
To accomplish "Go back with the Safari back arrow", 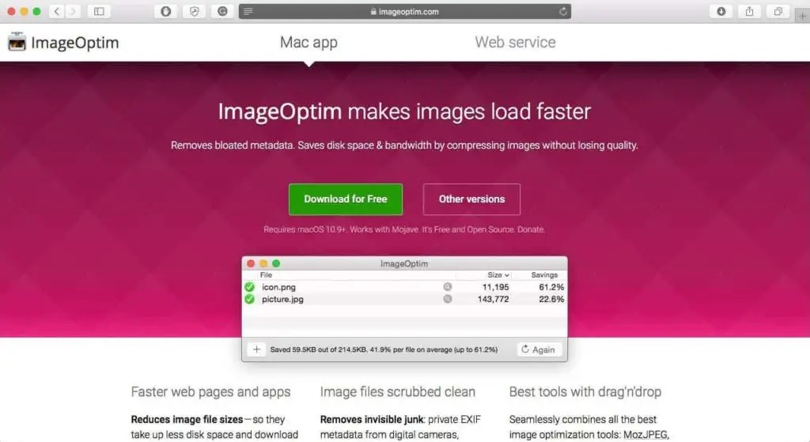I will tap(57, 11).
